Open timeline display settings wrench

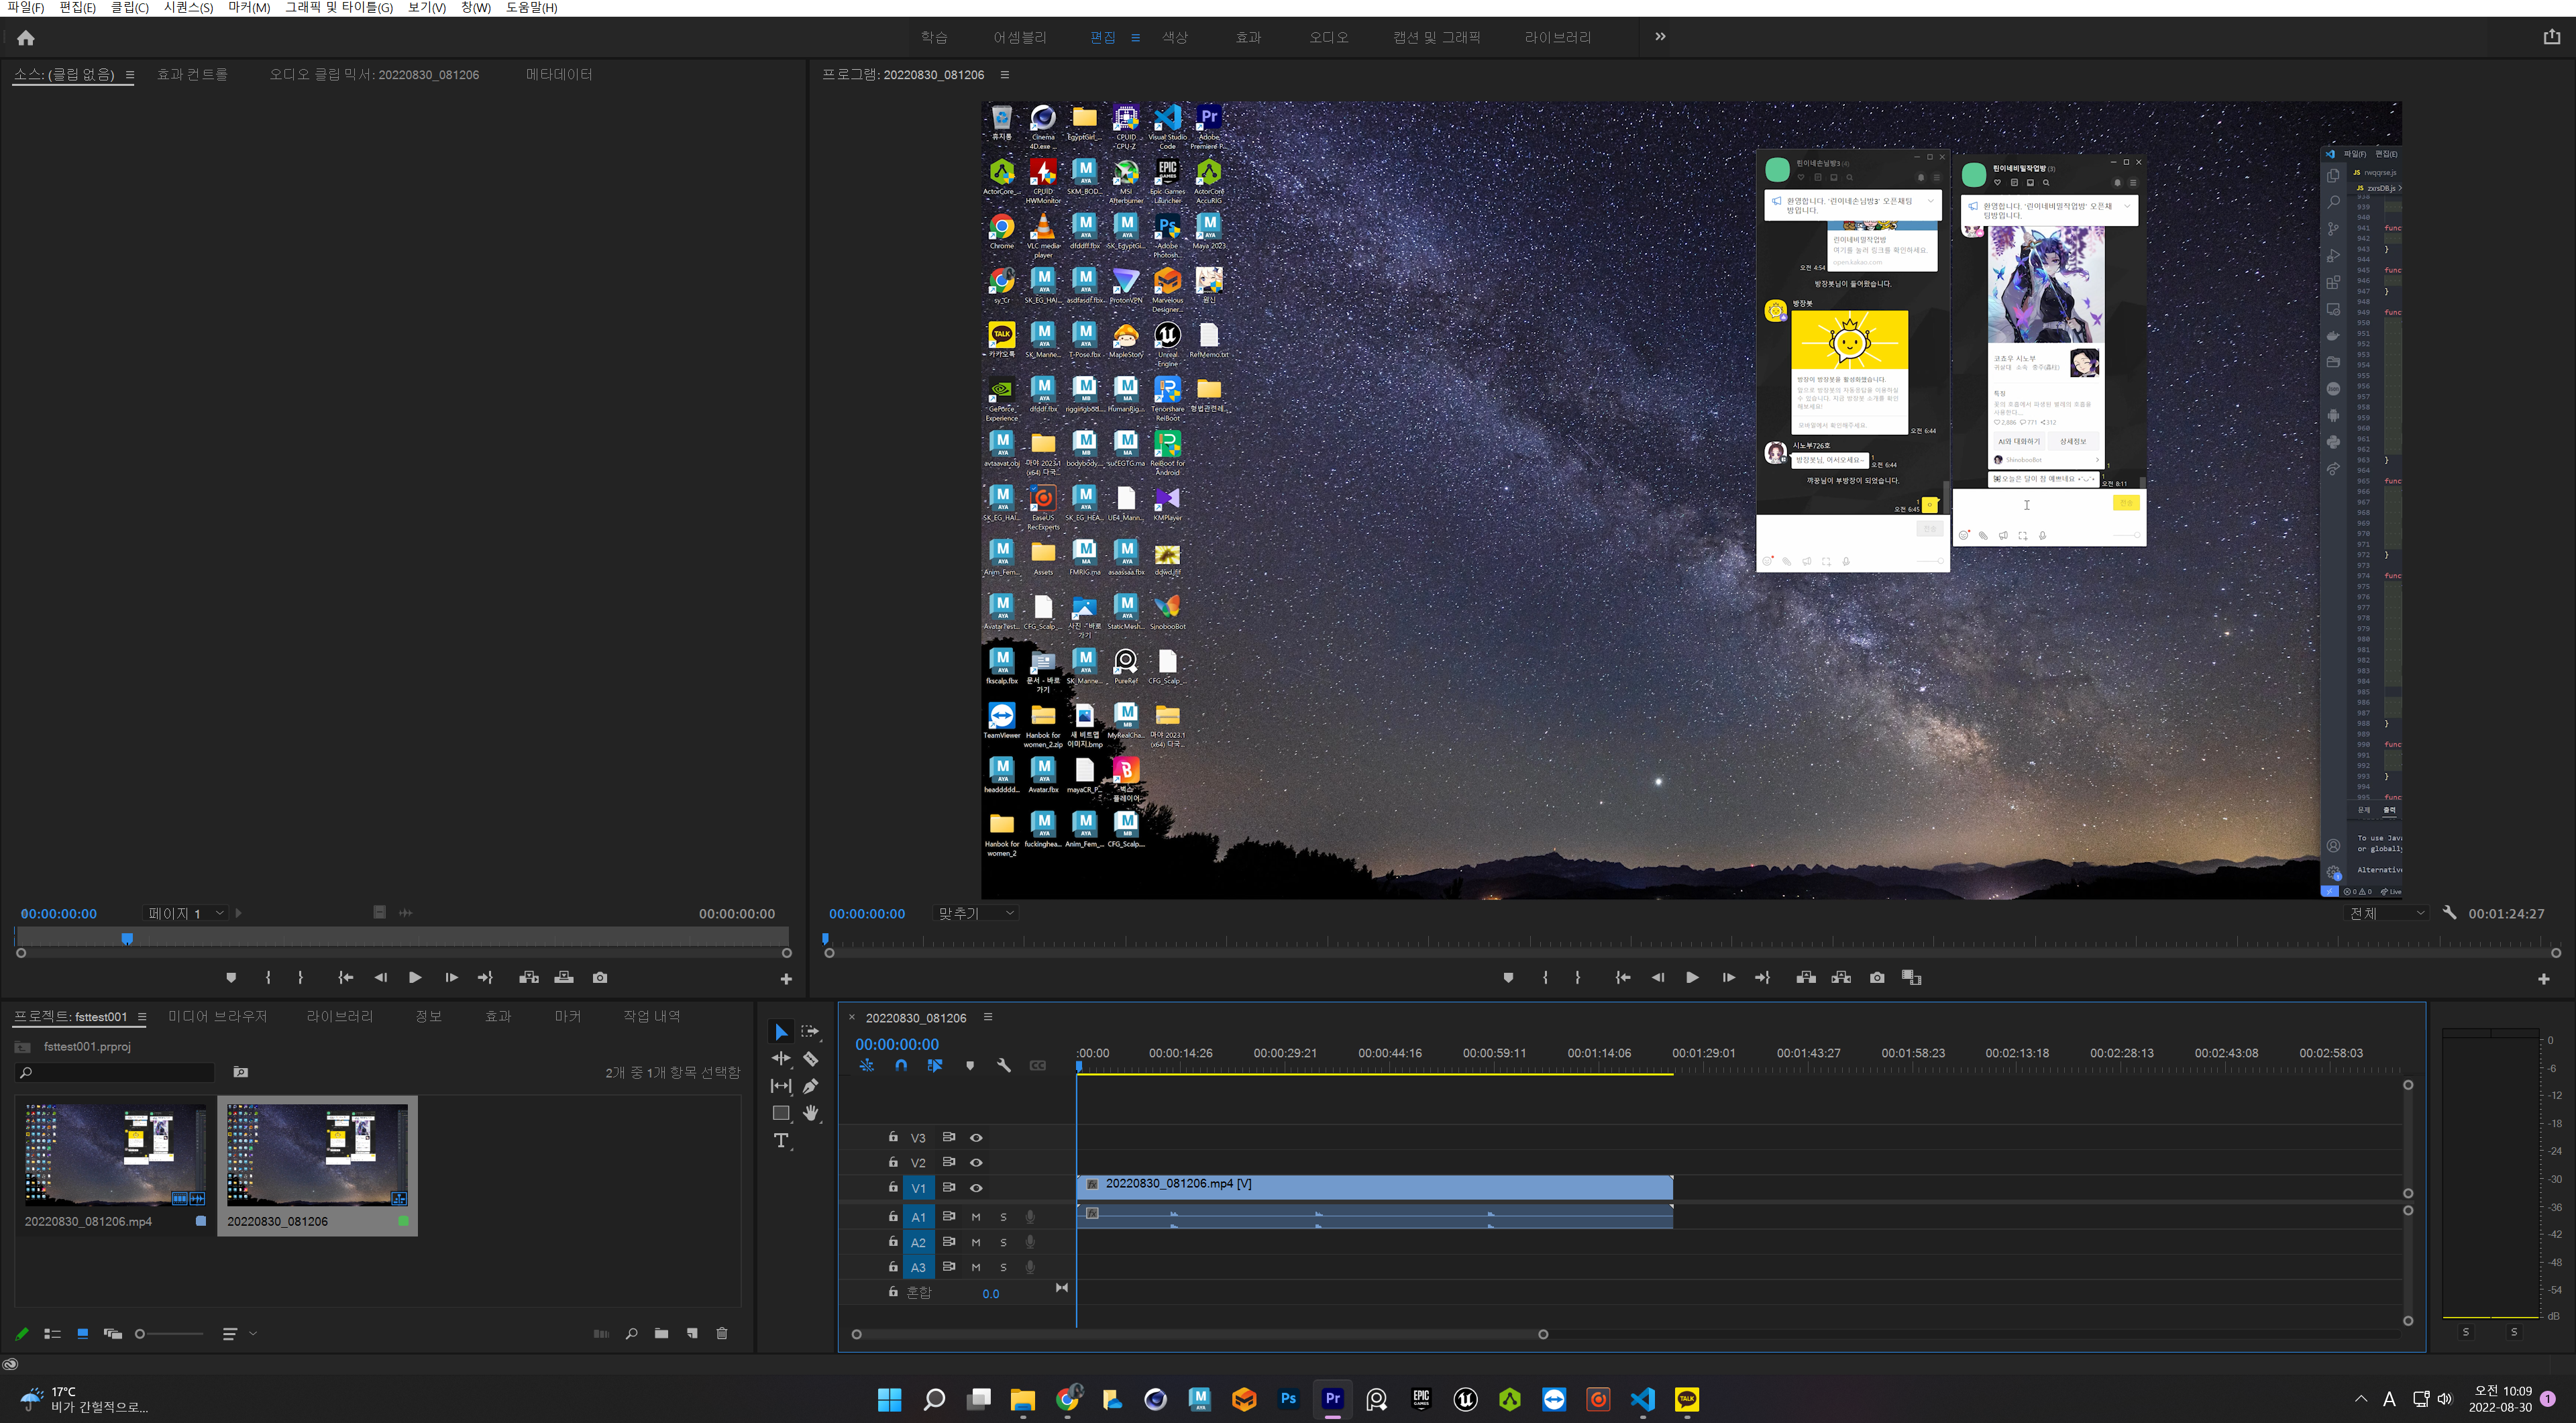click(1003, 1066)
